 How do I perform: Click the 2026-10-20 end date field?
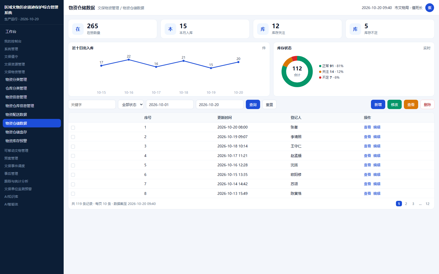(x=220, y=104)
